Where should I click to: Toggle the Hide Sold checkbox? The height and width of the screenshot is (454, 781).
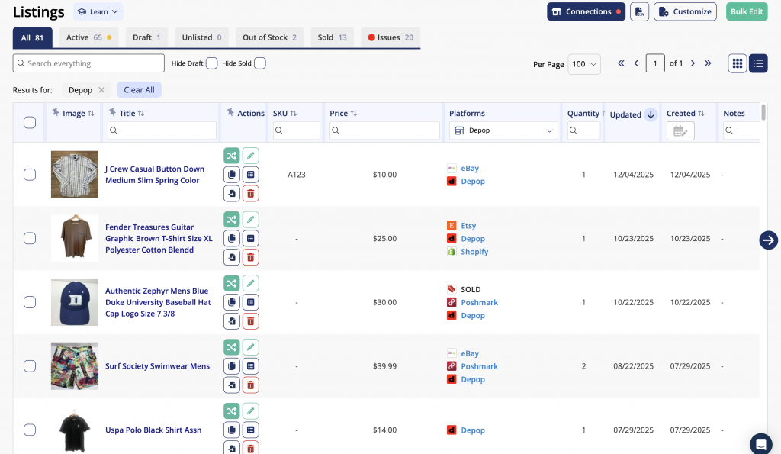click(260, 63)
